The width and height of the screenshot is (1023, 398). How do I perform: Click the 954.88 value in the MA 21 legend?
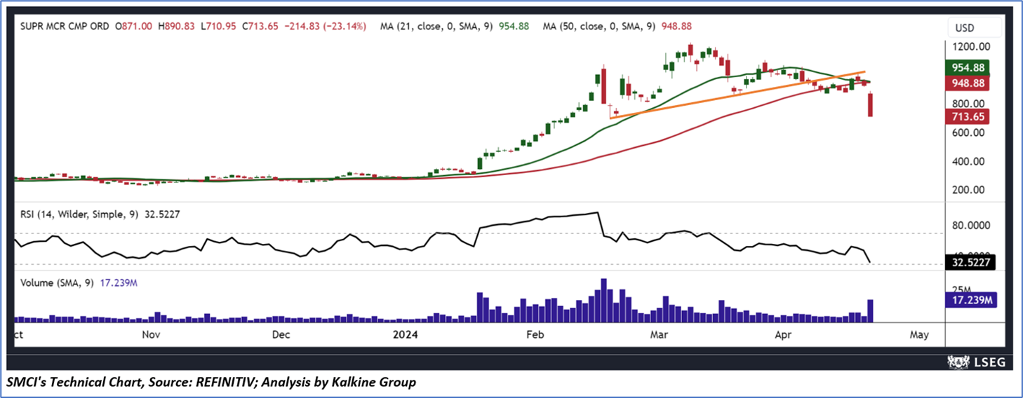point(516,27)
